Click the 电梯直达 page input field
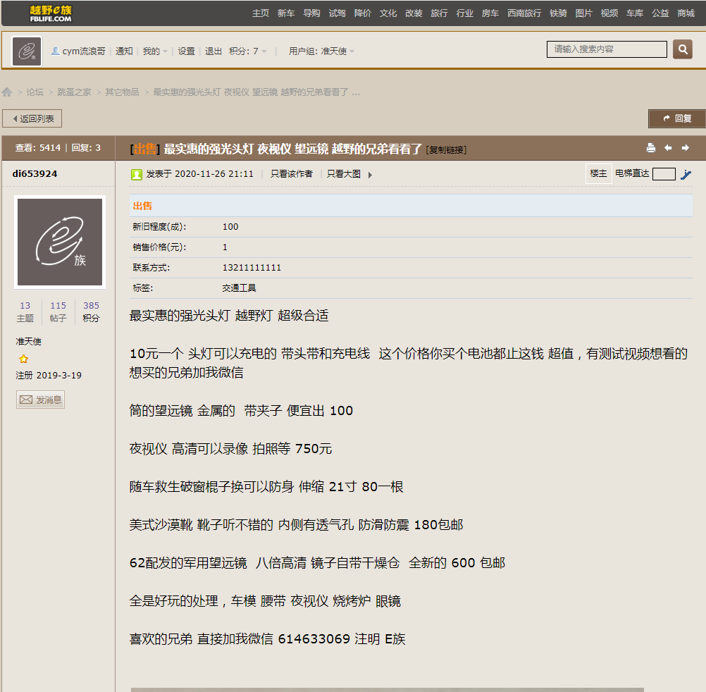 click(663, 173)
